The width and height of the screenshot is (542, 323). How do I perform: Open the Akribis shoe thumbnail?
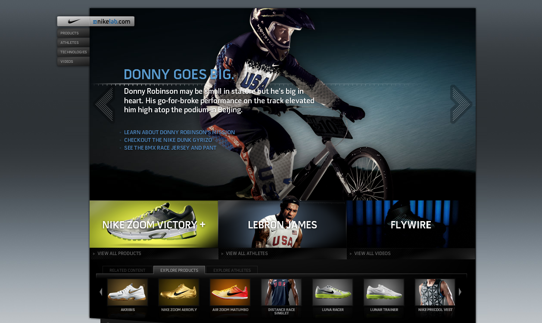point(128,292)
